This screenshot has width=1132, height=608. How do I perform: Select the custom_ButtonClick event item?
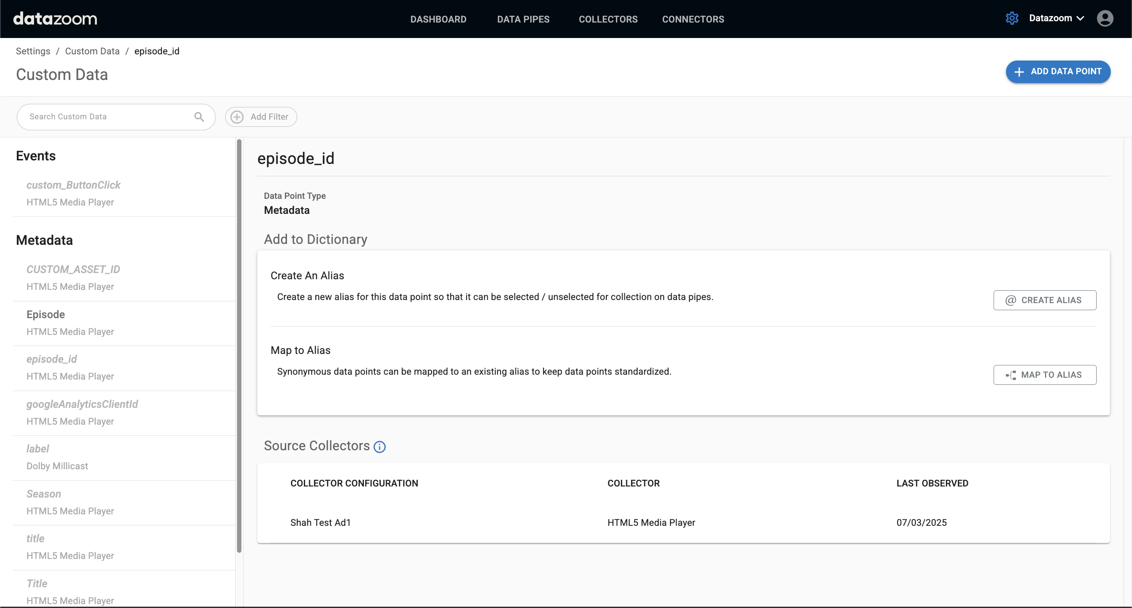click(x=73, y=185)
